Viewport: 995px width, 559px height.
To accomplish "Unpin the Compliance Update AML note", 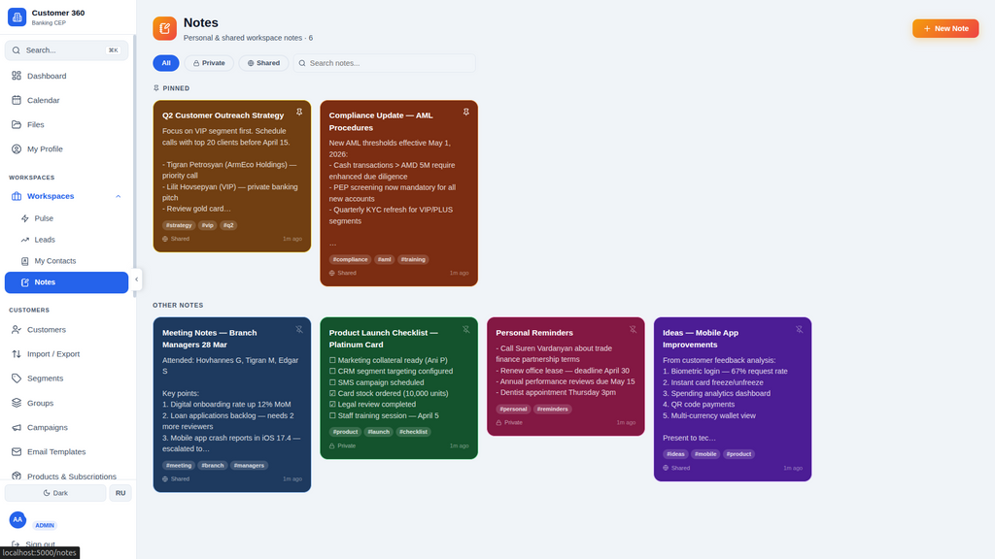I will pos(465,113).
